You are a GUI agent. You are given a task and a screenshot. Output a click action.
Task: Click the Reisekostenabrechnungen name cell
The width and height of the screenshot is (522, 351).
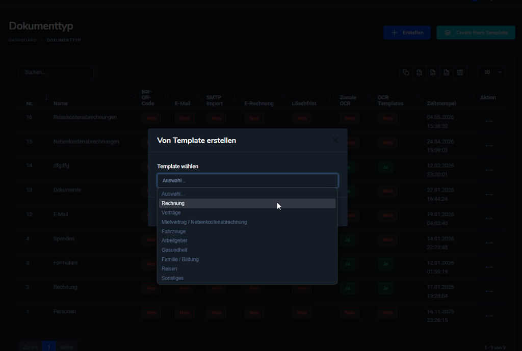(85, 117)
